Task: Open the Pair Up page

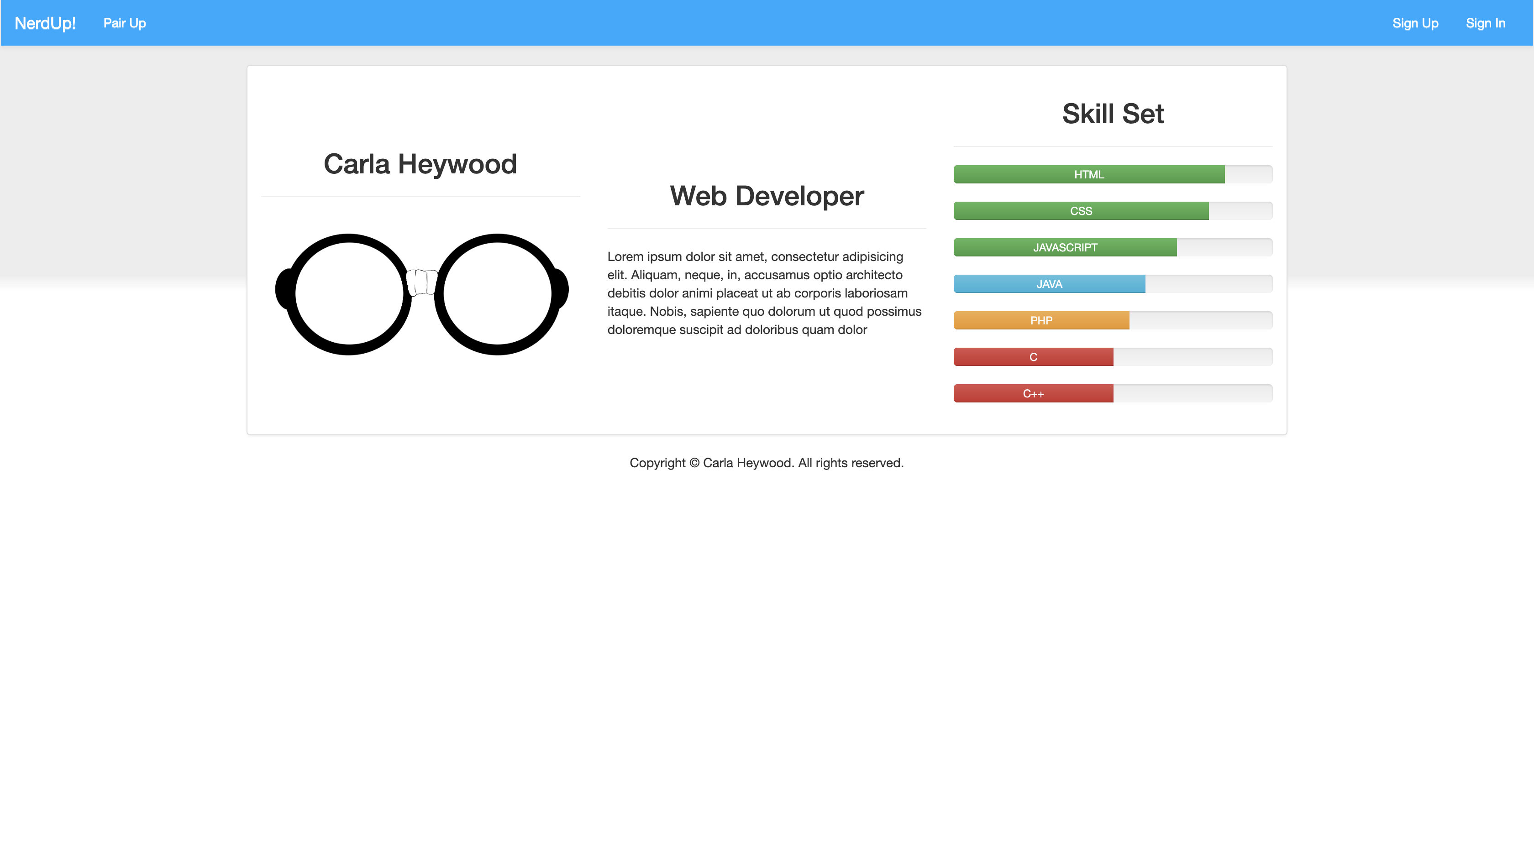Action: pos(125,23)
